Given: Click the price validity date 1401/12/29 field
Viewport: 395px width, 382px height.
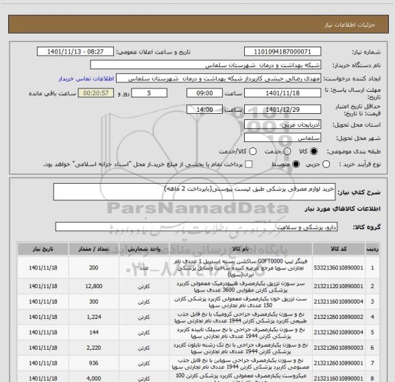Looking at the screenshot, I should (x=283, y=109).
